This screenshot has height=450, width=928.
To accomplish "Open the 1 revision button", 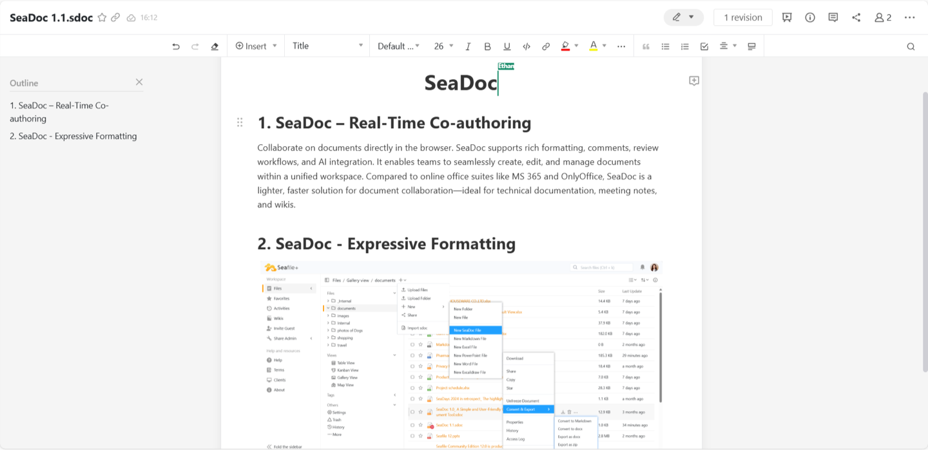I will coord(743,17).
